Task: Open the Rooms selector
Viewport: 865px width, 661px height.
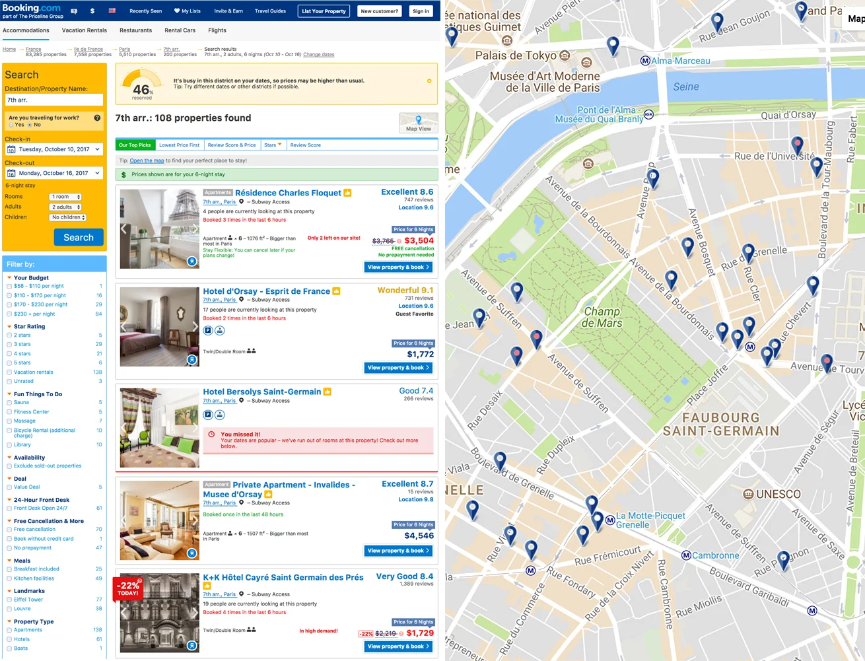Action: tap(65, 197)
